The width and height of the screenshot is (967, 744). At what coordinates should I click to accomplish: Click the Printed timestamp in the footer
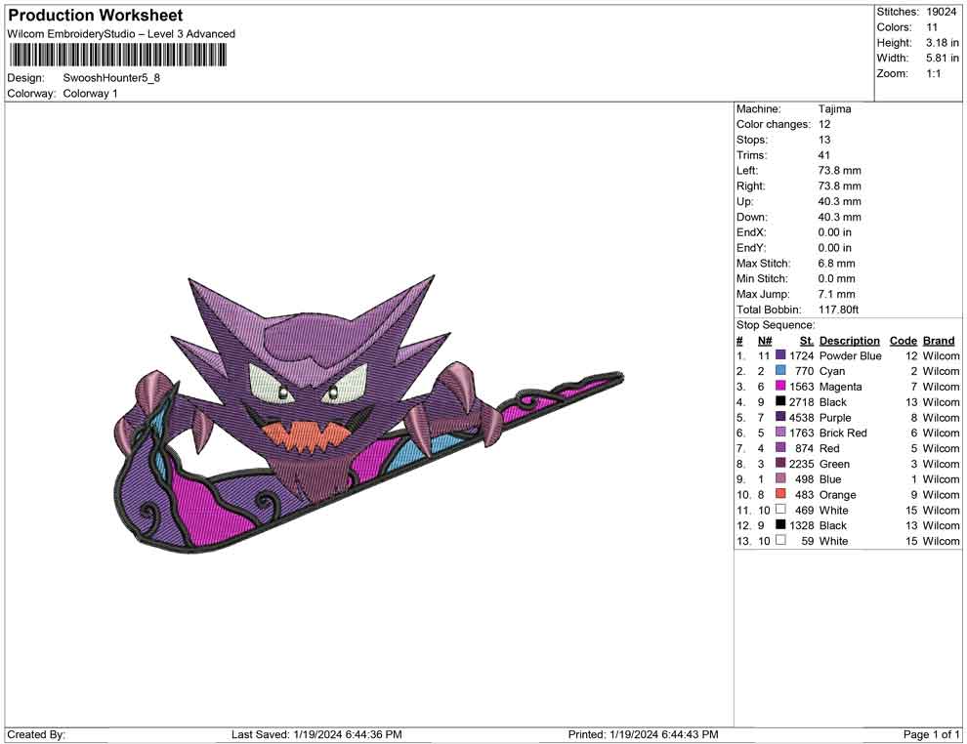(643, 734)
